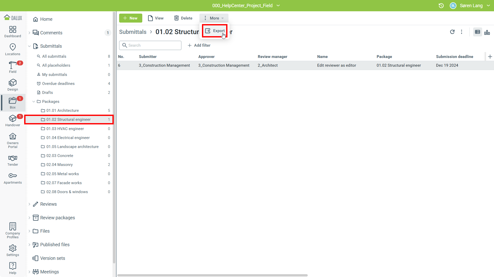The image size is (494, 277).
Task: Open the Tender module icon
Action: point(13,160)
